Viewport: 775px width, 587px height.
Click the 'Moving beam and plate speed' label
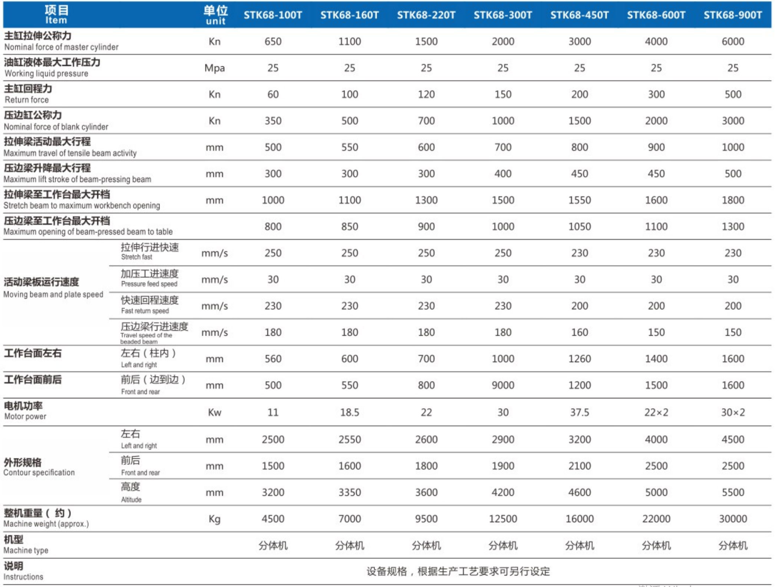(53, 294)
